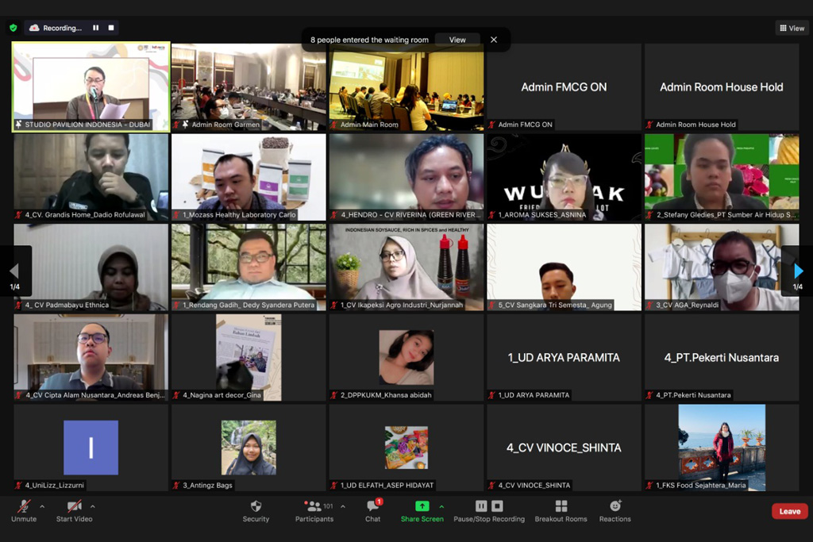Start the video camera

[x=74, y=510]
